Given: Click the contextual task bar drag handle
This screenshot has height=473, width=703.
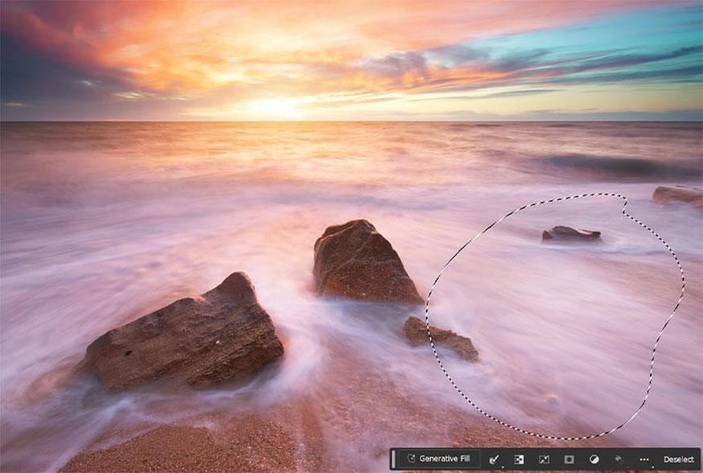Looking at the screenshot, I should point(394,459).
